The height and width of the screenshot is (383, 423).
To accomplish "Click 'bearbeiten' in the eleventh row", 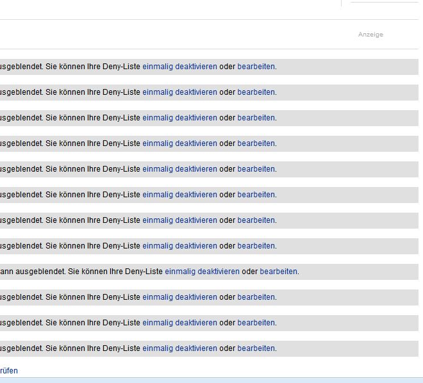I will [x=256, y=323].
